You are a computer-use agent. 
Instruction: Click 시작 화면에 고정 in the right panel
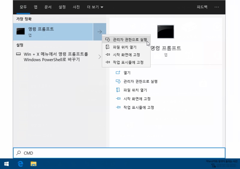pos(137,99)
